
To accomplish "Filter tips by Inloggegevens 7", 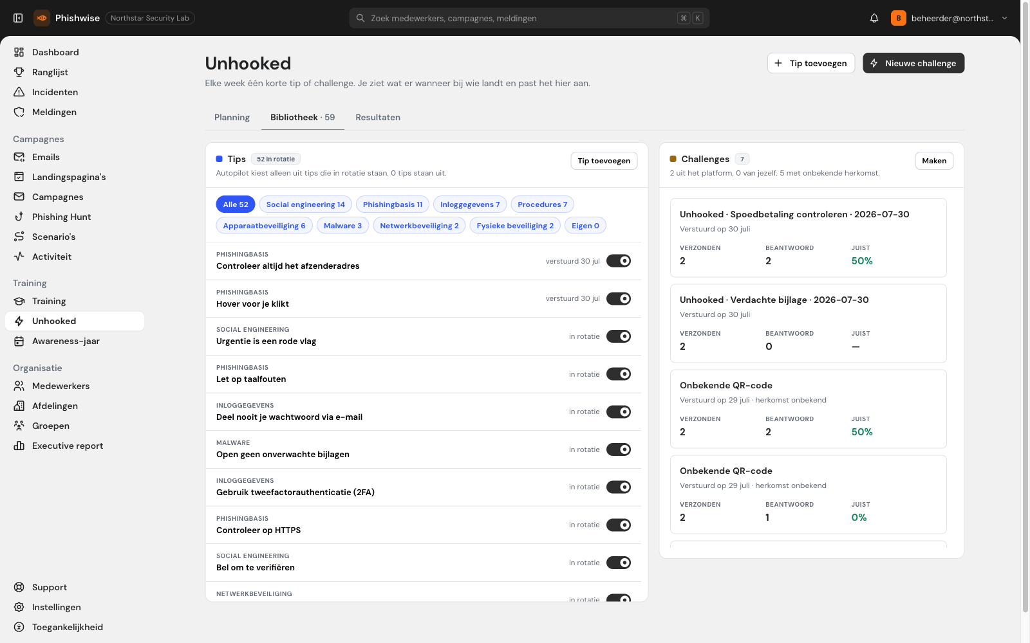I will point(470,204).
